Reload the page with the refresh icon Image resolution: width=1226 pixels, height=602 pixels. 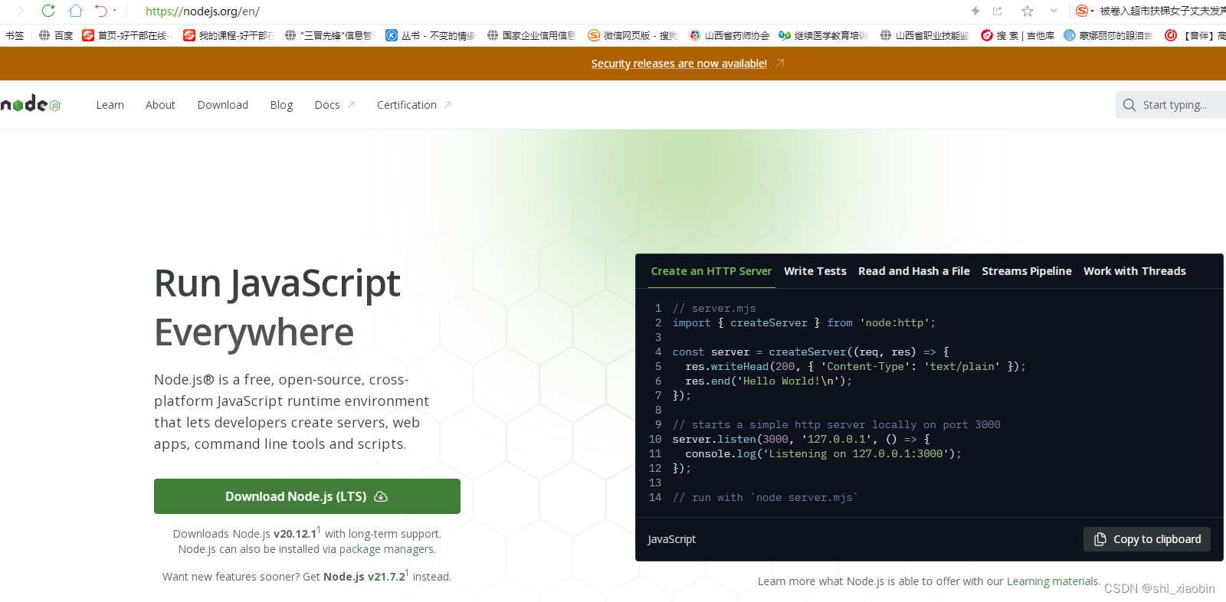[x=48, y=11]
